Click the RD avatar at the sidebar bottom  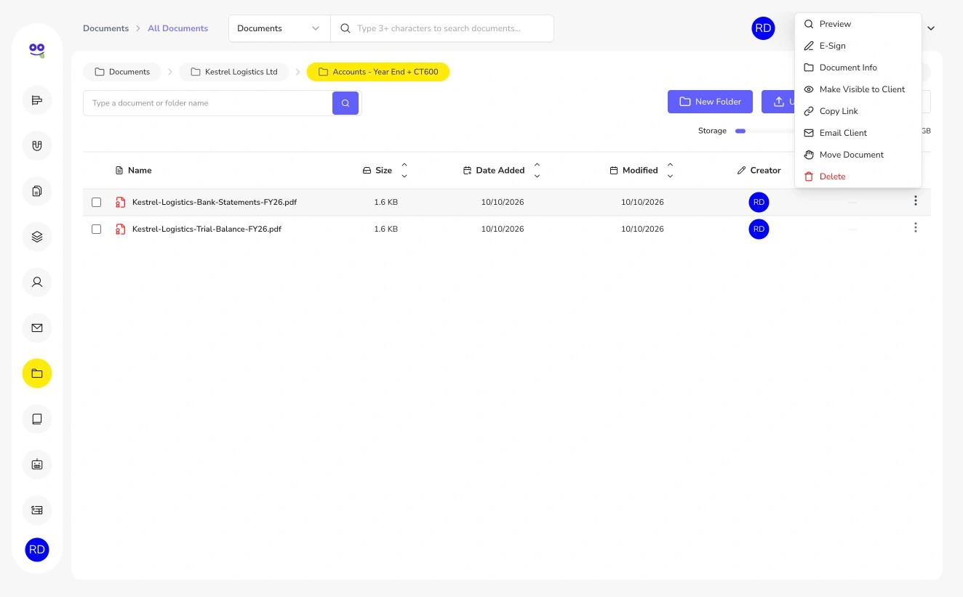[x=37, y=550]
